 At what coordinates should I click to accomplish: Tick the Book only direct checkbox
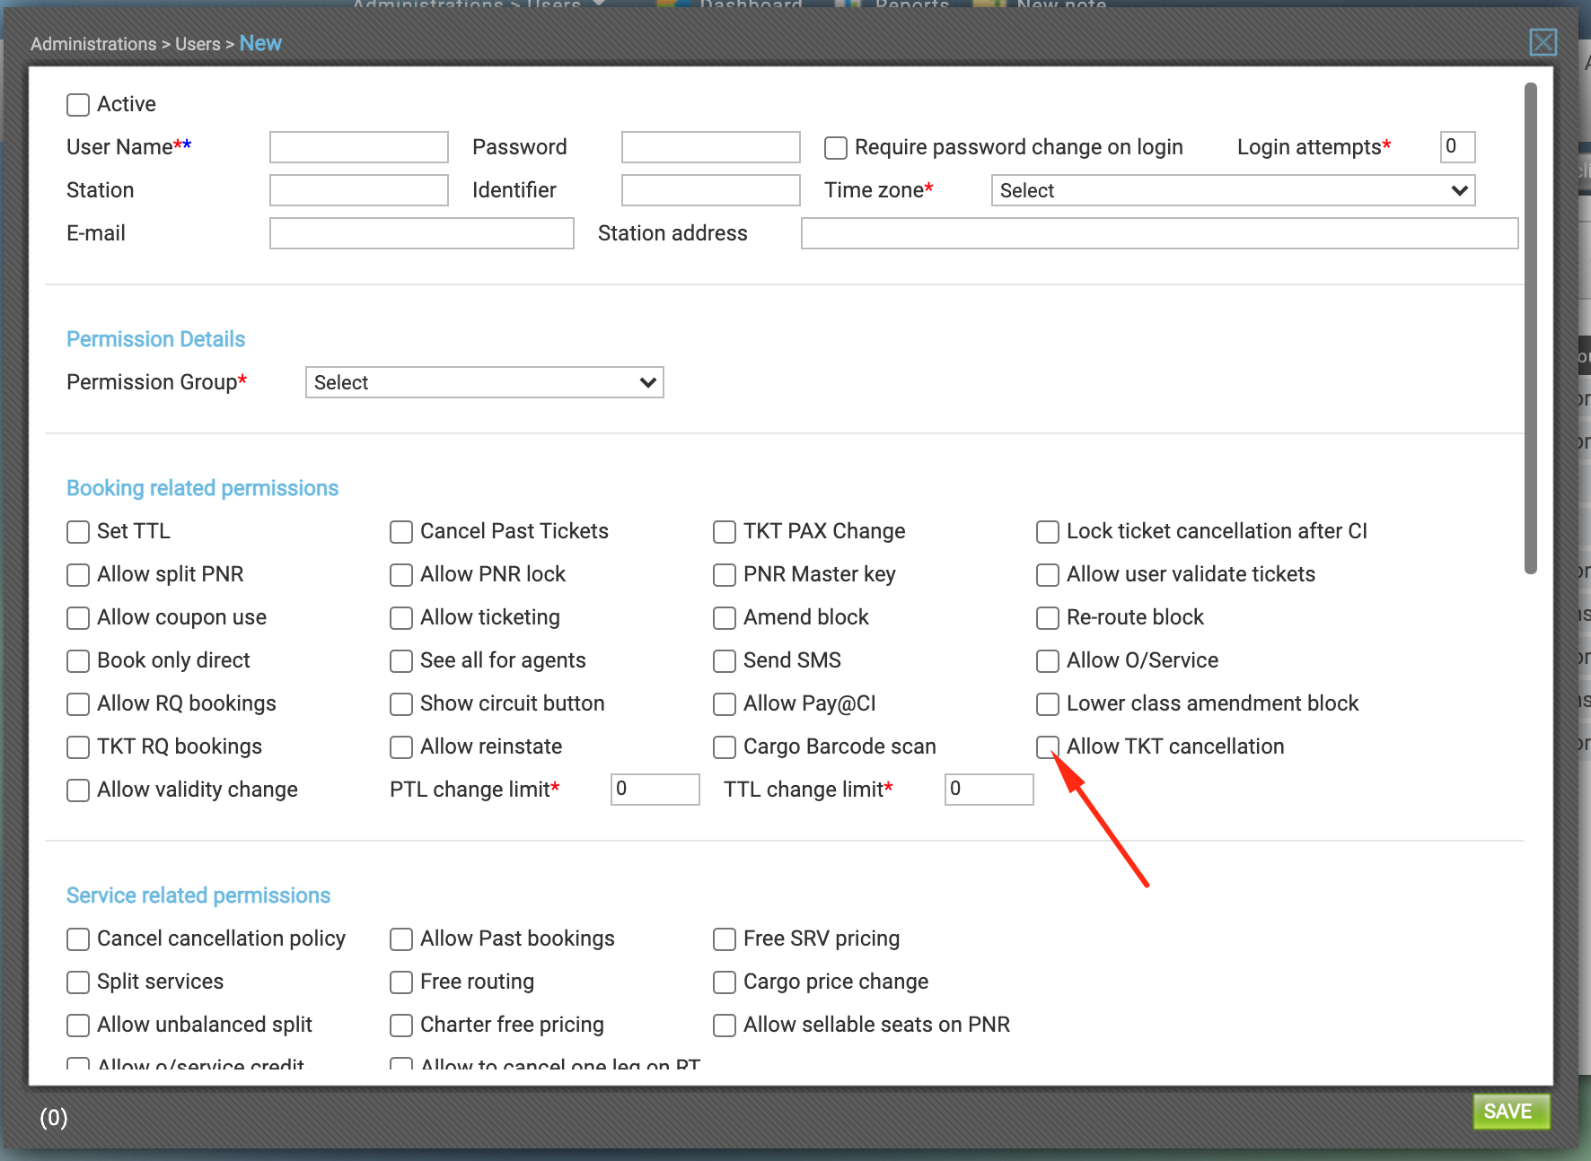click(x=78, y=661)
